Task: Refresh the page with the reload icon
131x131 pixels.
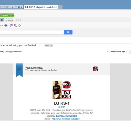Action: tap(21, 7)
